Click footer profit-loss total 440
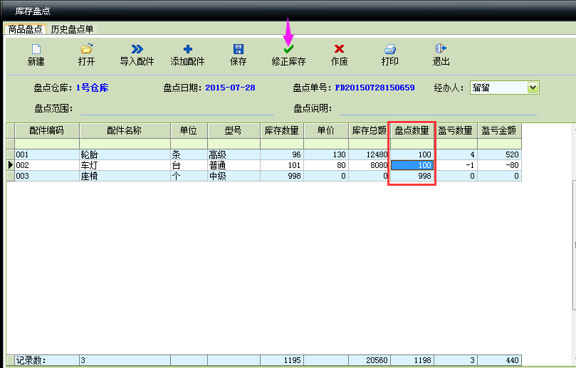Screen dimensions: 576x368 499,360
